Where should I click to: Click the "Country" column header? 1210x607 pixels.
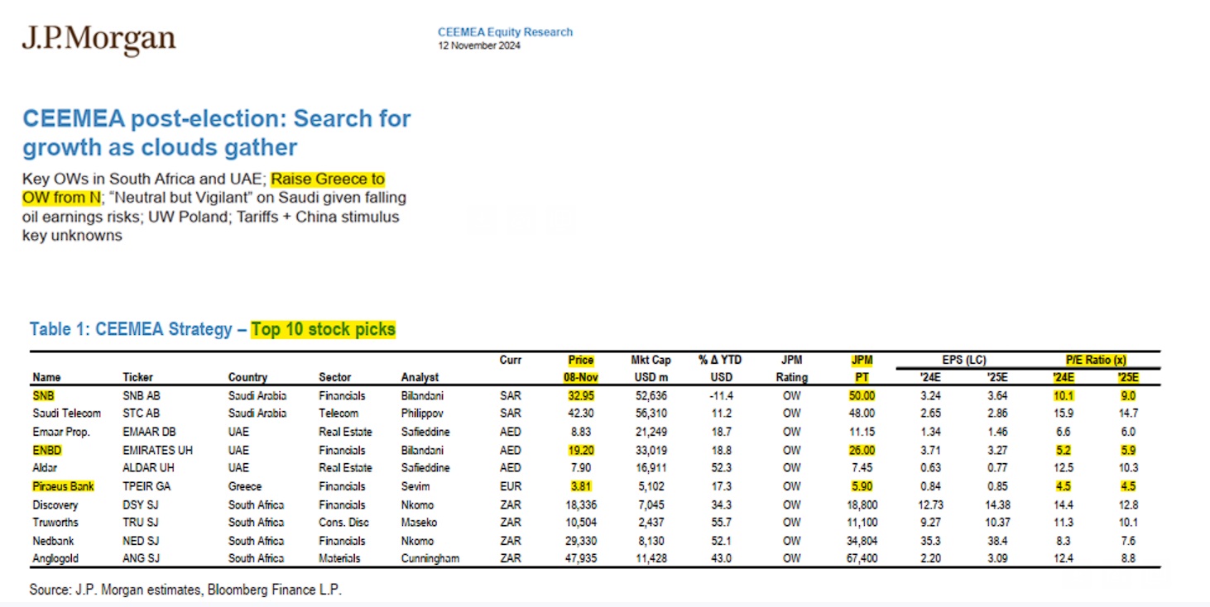coord(248,377)
